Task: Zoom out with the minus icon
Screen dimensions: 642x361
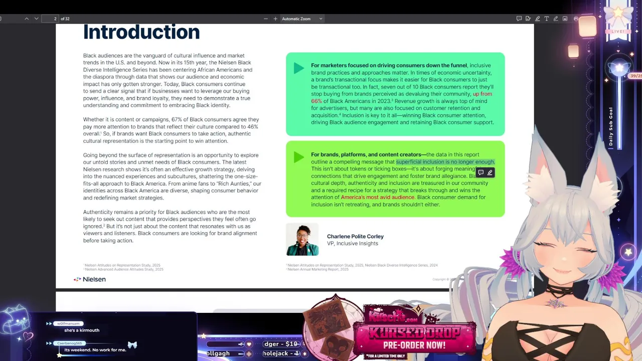Action: tap(265, 19)
